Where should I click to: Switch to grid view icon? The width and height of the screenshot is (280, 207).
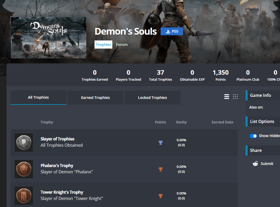(235, 97)
